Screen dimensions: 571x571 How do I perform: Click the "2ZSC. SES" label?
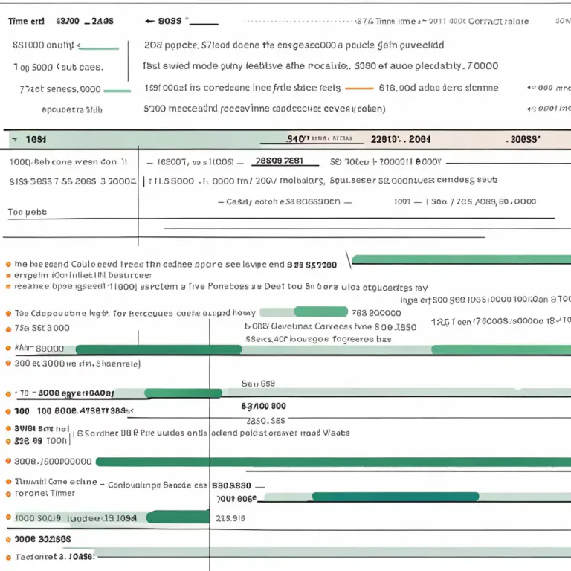[266, 421]
